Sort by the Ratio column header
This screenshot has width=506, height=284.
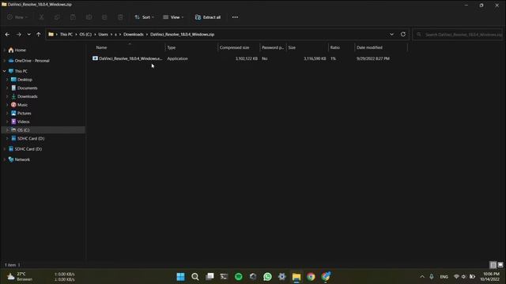coord(335,47)
